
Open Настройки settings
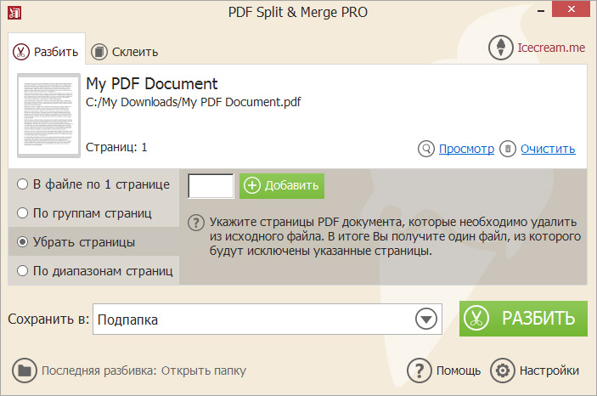click(549, 371)
